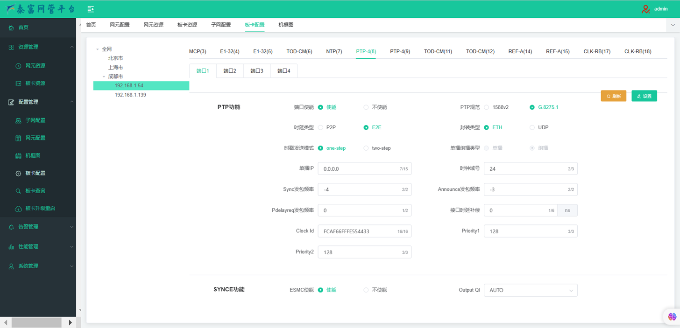Click the Clock Id input field
This screenshot has height=328, width=680.
pyautogui.click(x=357, y=231)
